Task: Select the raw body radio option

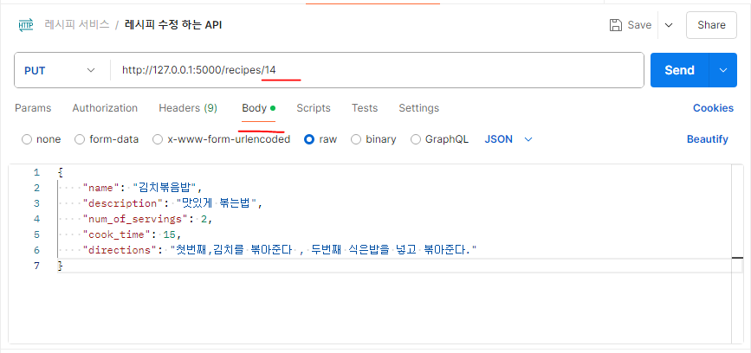Action: pyautogui.click(x=309, y=139)
